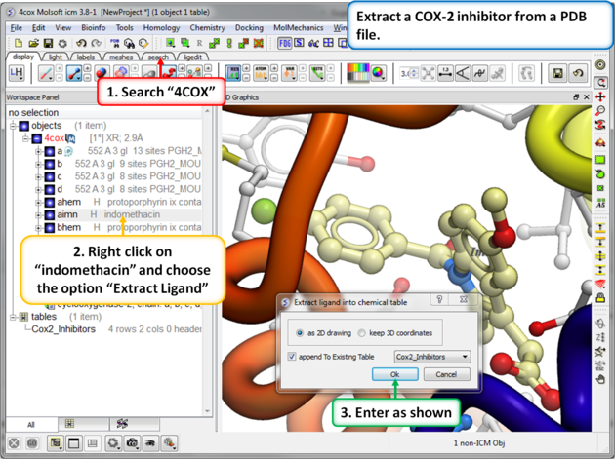This screenshot has height=459, width=615.
Task: Select the measure angle tool
Action: tap(463, 73)
